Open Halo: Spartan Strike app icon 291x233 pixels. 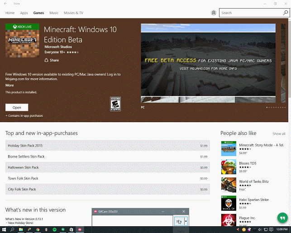click(229, 204)
